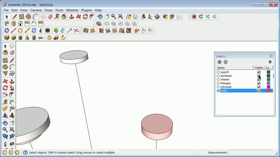This screenshot has height=157, width=280.
Task: Click the Outer Shell solid tools icon
Action: pyautogui.click(x=99, y=24)
